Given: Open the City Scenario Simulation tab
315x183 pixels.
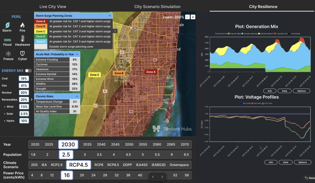Looking at the screenshot, I should click(157, 7).
